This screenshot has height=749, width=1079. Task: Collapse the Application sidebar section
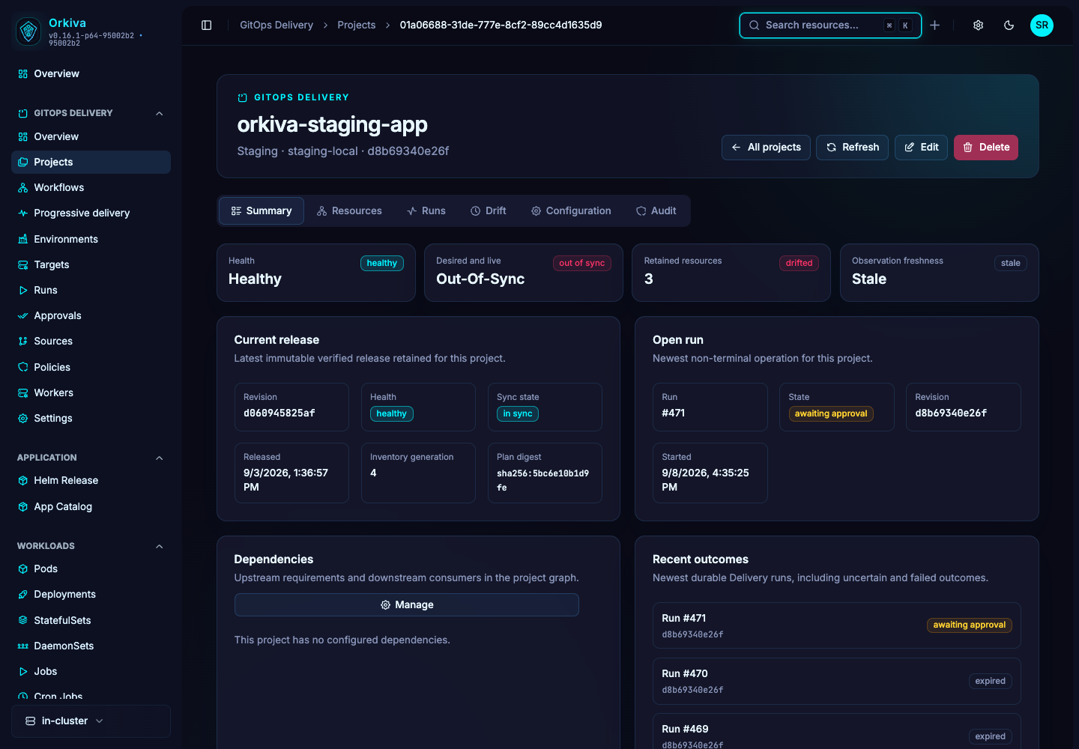pos(159,458)
